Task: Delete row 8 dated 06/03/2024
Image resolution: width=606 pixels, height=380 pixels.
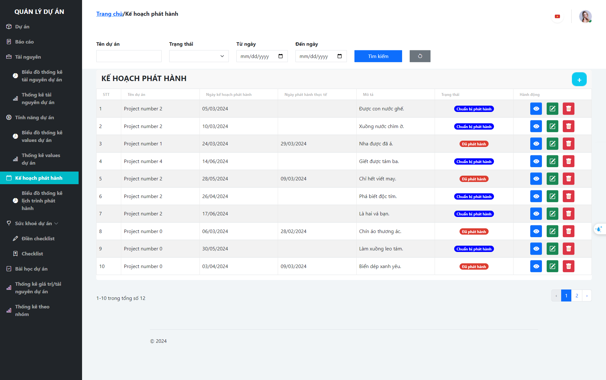Action: pos(568,231)
